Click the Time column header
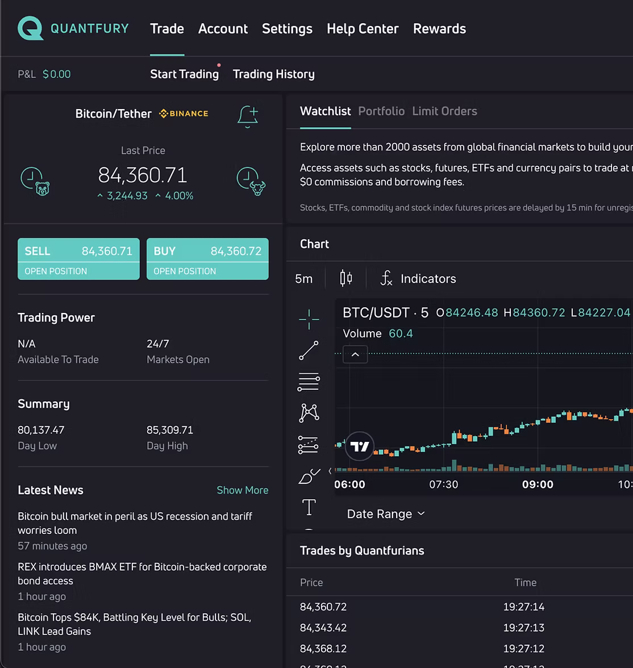This screenshot has width=633, height=668. click(x=525, y=583)
